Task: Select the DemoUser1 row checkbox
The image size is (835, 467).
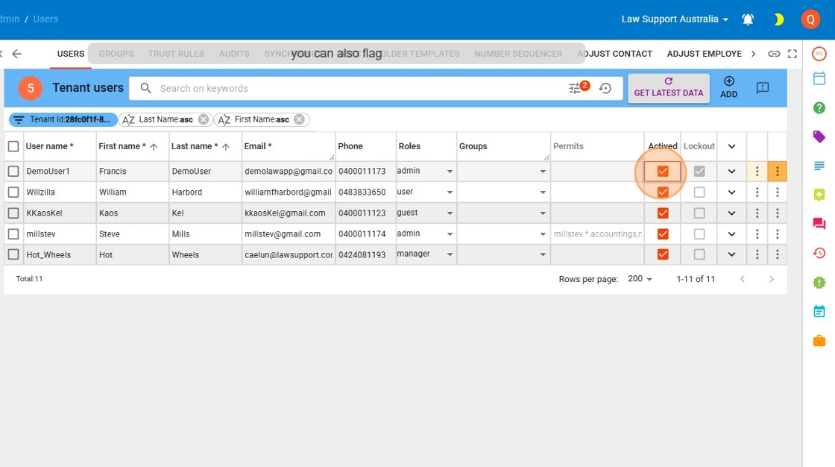Action: 13,171
